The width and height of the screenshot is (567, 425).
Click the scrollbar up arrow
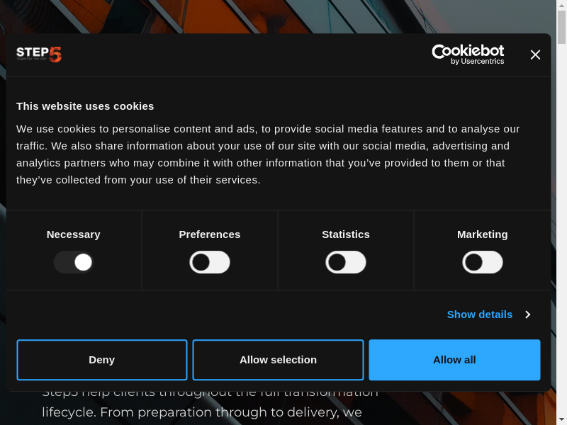coord(561,5)
